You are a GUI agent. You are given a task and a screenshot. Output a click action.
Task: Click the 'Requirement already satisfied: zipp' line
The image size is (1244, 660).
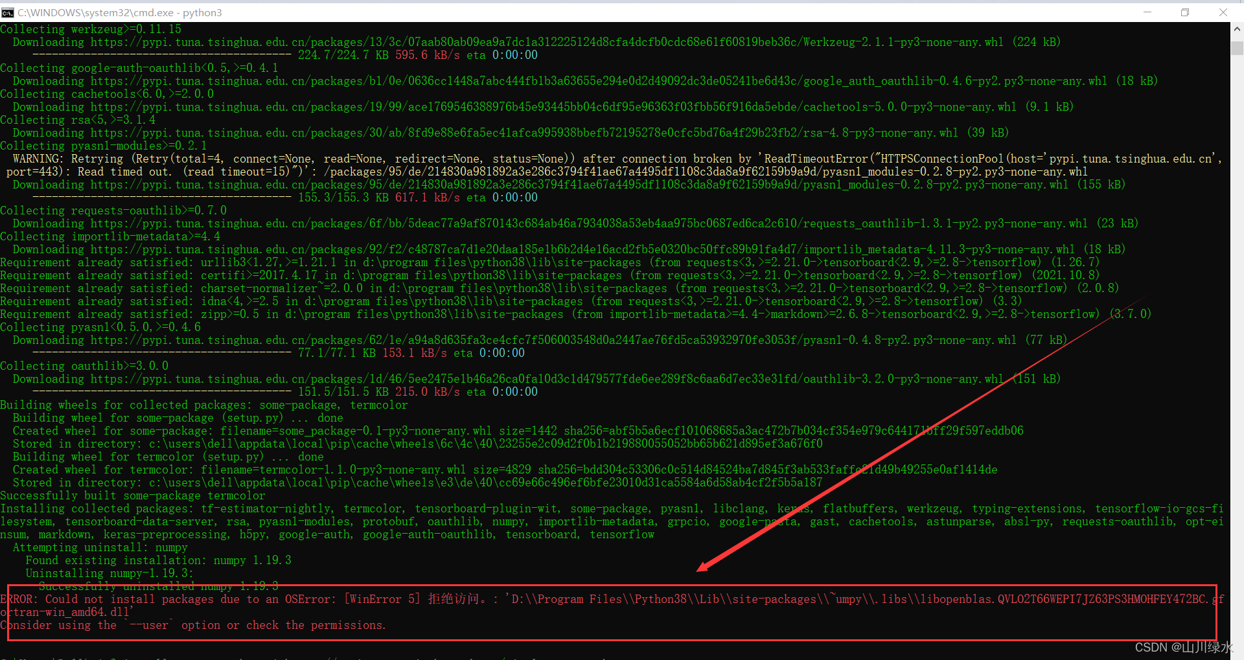click(x=575, y=314)
